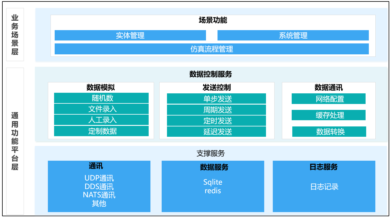Select the 网络配置 block
This screenshot has height=218, width=391.
coord(328,99)
